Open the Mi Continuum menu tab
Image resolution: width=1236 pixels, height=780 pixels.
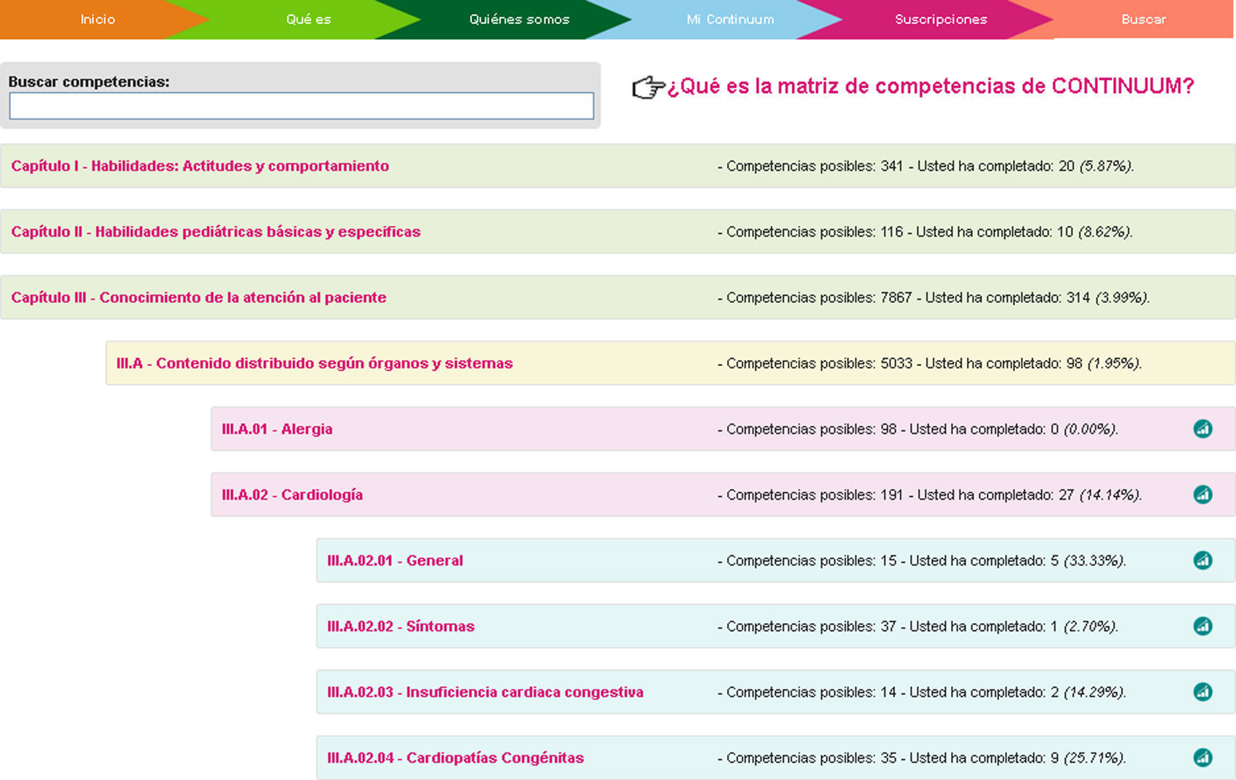[730, 20]
